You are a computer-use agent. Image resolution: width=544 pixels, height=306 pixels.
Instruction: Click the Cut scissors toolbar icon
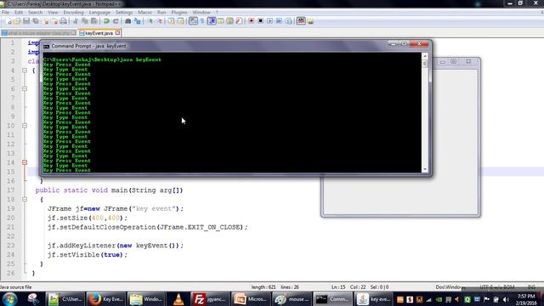pos(76,21)
